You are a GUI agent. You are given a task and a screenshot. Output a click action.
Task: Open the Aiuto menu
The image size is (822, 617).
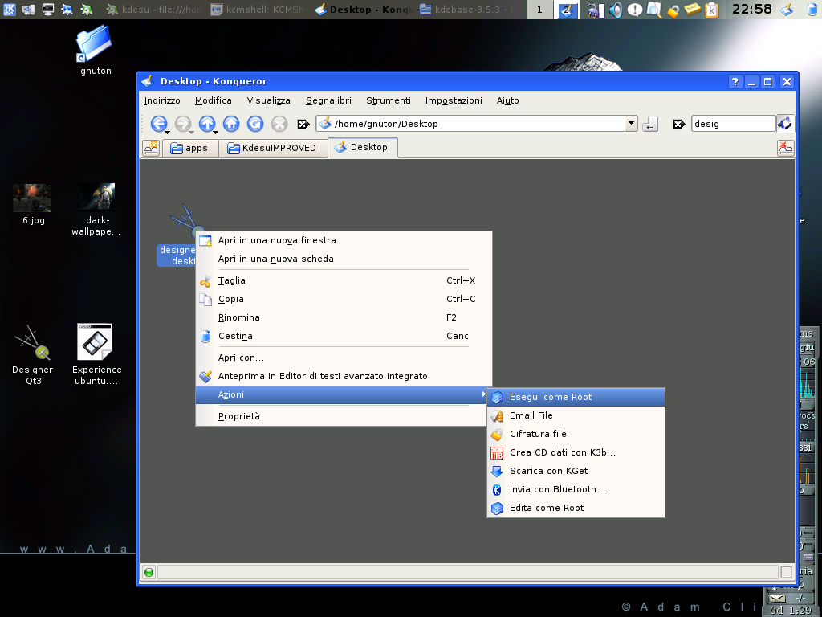pyautogui.click(x=507, y=100)
